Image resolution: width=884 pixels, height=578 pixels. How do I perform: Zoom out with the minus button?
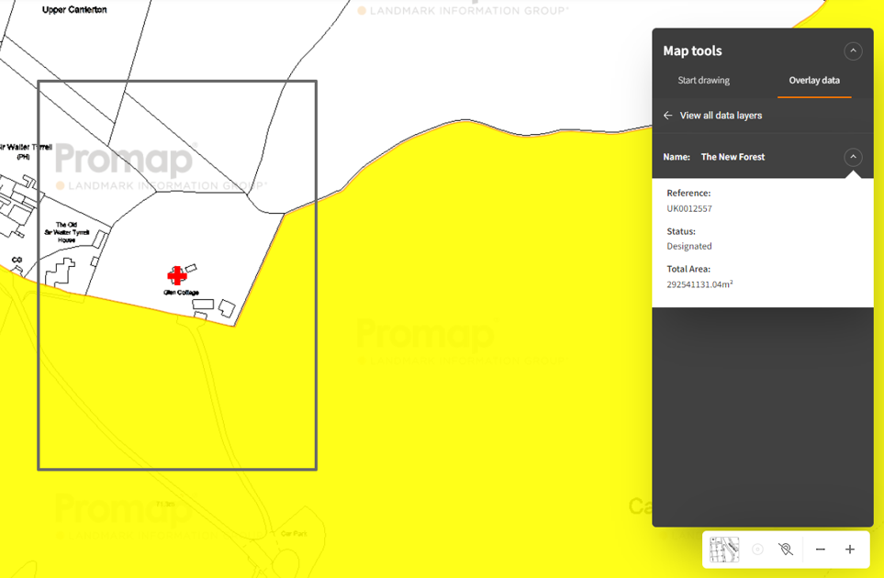point(821,550)
